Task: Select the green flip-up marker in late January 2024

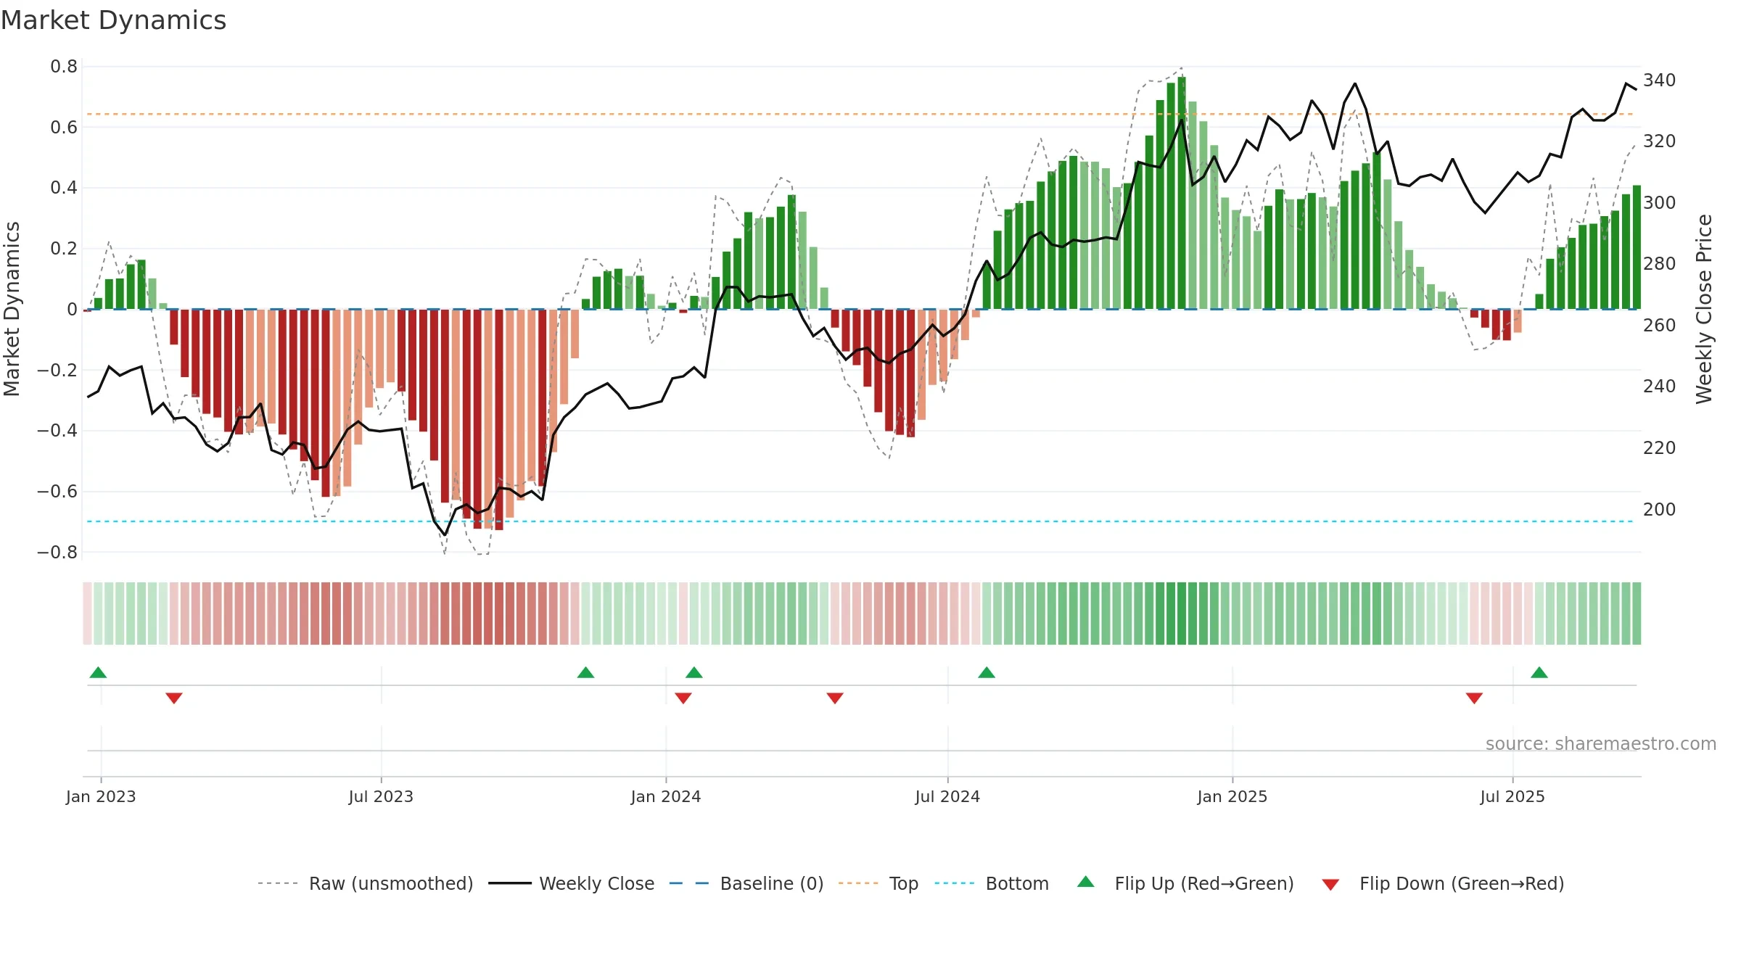Action: click(694, 672)
